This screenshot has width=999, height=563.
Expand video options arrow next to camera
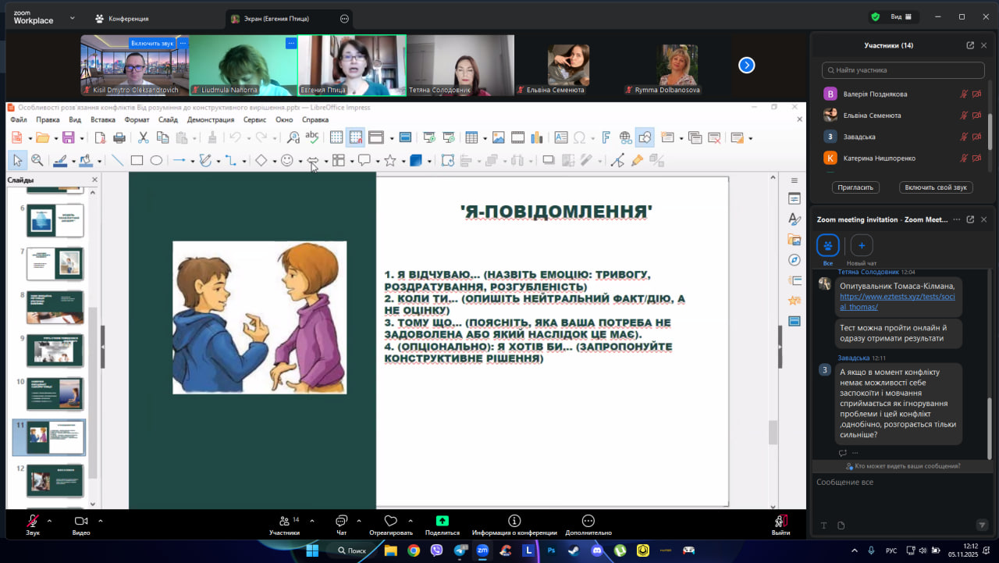pyautogui.click(x=100, y=520)
